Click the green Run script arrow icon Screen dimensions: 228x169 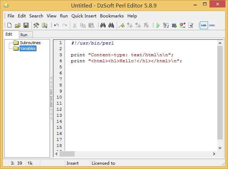pyautogui.click(x=157, y=25)
